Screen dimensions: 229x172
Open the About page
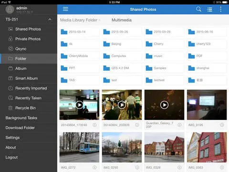[x=29, y=148]
